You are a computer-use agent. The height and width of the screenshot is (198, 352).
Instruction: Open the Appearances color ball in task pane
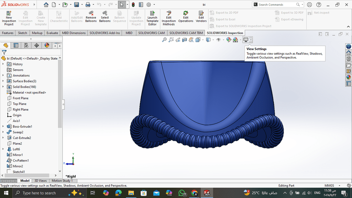(x=349, y=77)
